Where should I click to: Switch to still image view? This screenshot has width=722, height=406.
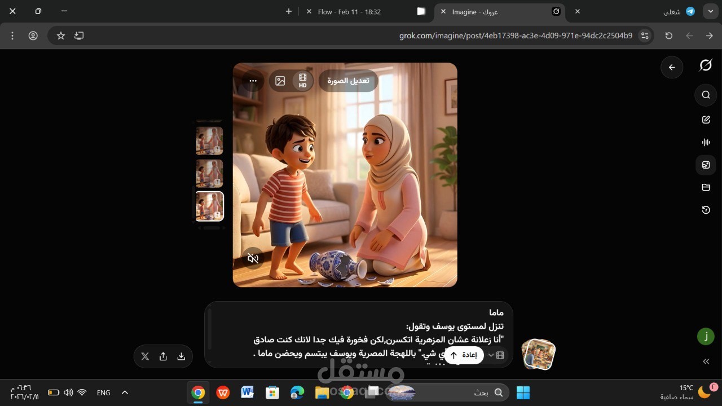[280, 81]
